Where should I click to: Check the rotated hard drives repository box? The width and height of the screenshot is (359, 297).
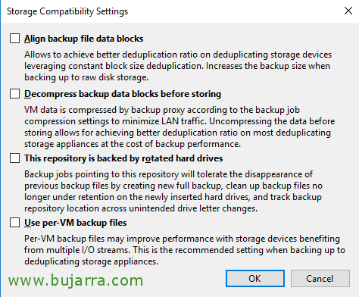tap(14, 158)
